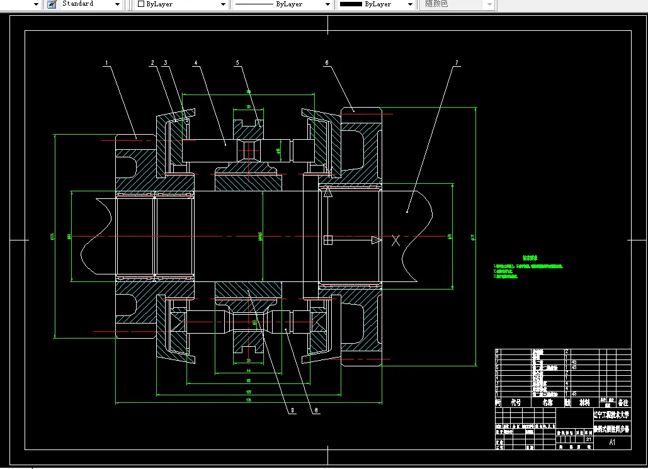This screenshot has width=648, height=469.
Task: Select leader label 6 in the drawing
Action: [327, 63]
